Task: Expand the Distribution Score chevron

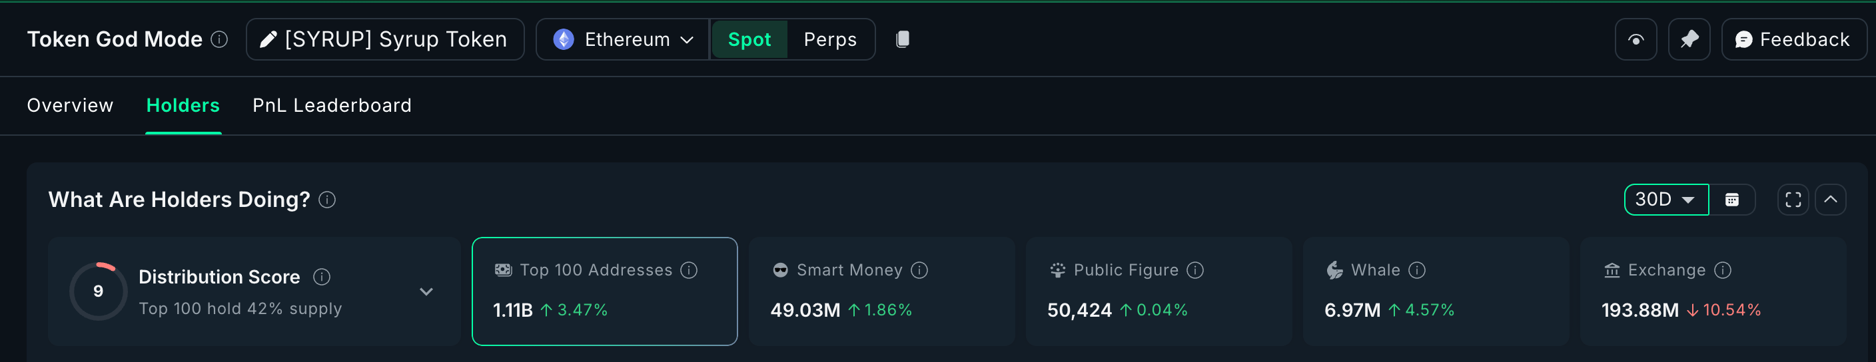Action: (x=426, y=291)
